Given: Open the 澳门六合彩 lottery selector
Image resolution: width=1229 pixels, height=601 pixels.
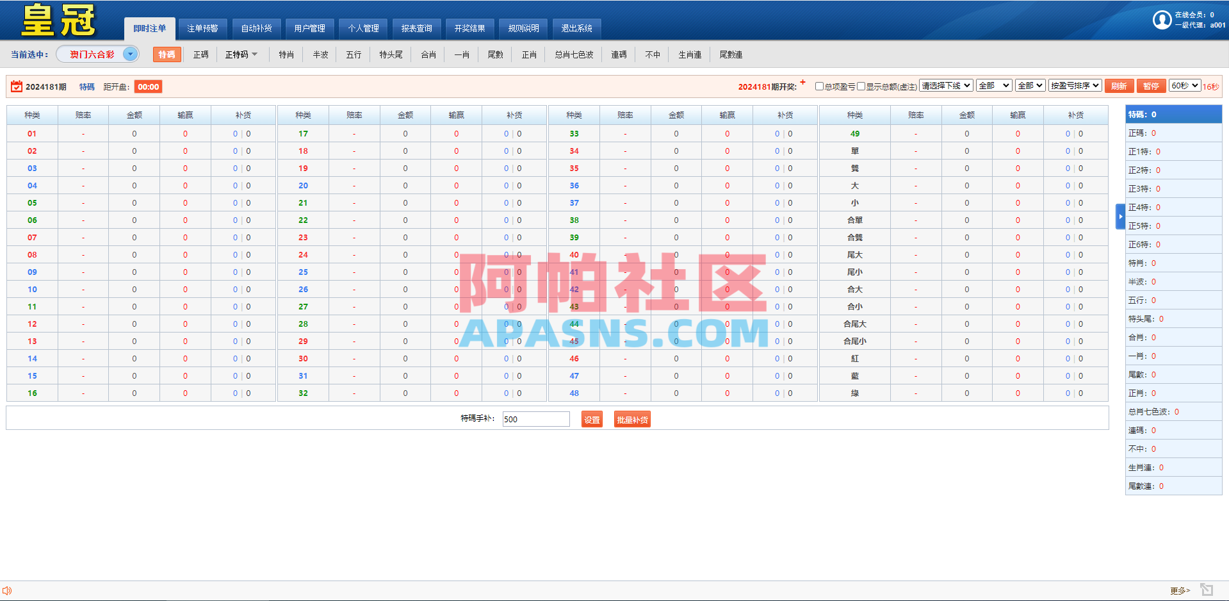Looking at the screenshot, I should coord(97,54).
